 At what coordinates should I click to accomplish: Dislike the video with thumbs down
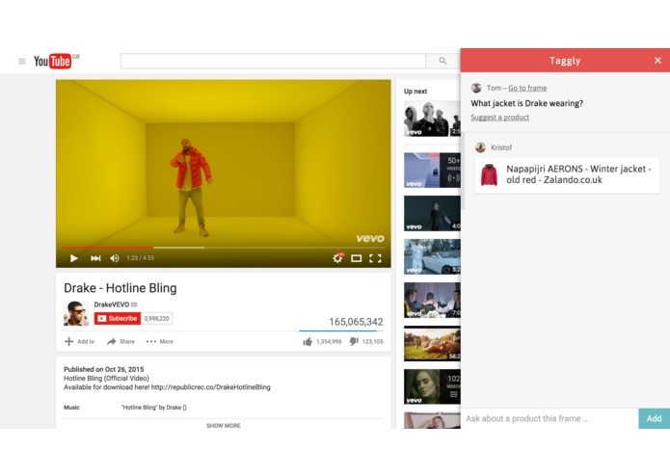[354, 341]
